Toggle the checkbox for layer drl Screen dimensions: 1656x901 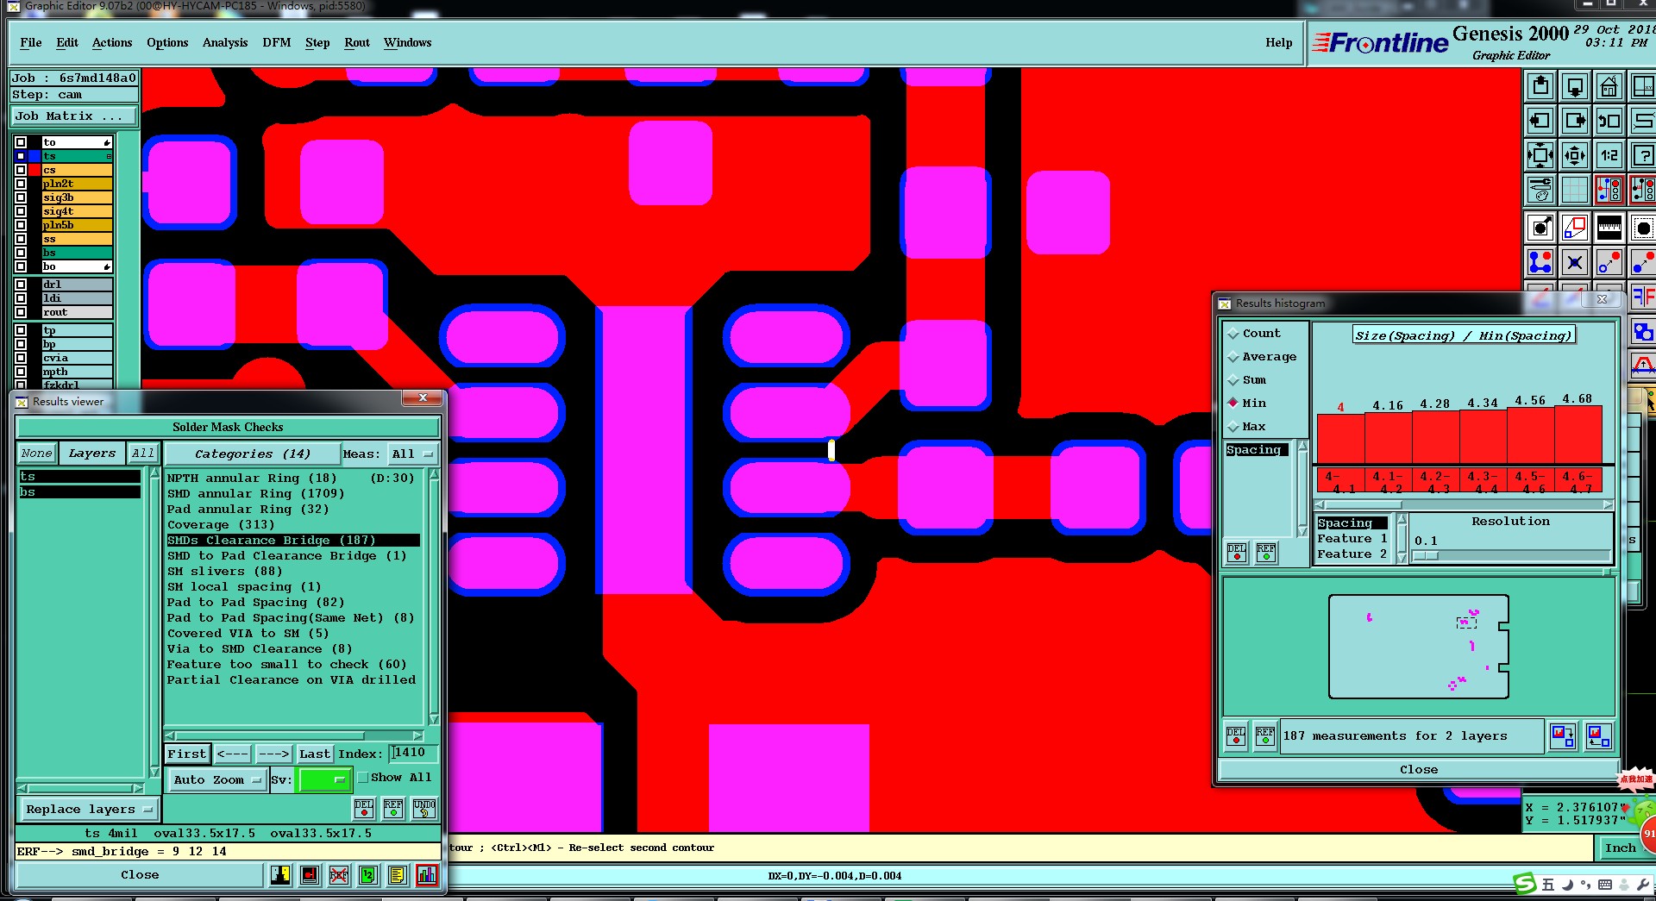click(x=21, y=285)
